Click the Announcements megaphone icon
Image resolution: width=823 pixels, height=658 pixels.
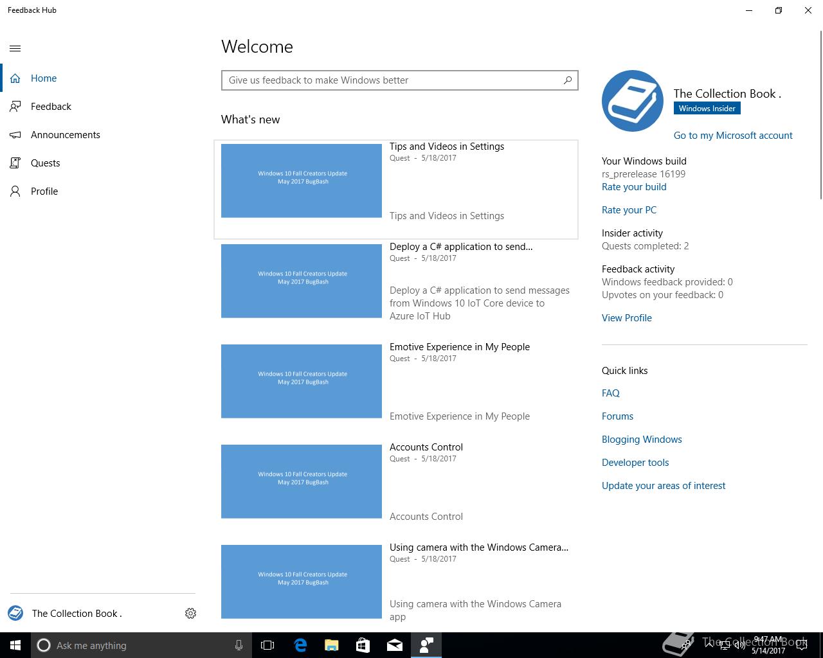click(15, 135)
